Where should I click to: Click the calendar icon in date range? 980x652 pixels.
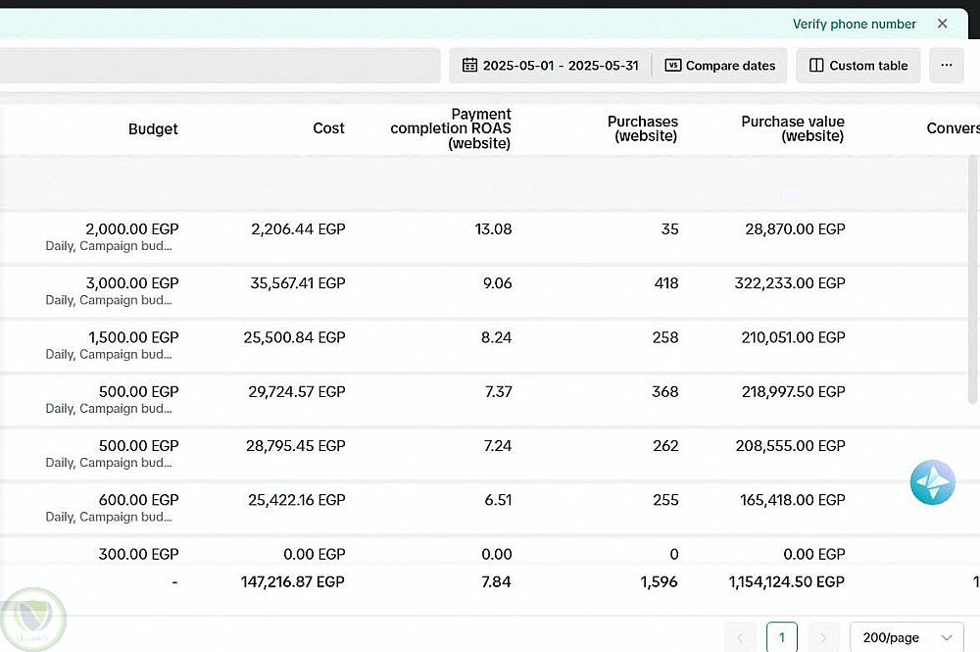tap(470, 66)
